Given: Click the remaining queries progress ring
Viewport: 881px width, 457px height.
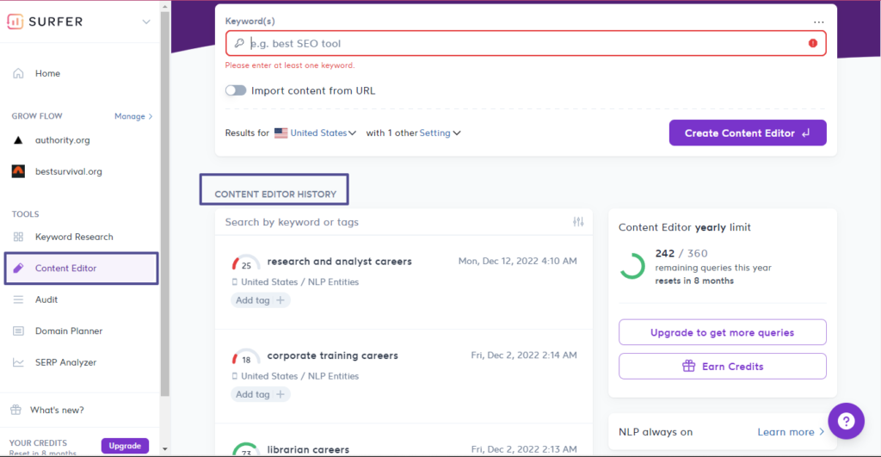Looking at the screenshot, I should (x=632, y=267).
